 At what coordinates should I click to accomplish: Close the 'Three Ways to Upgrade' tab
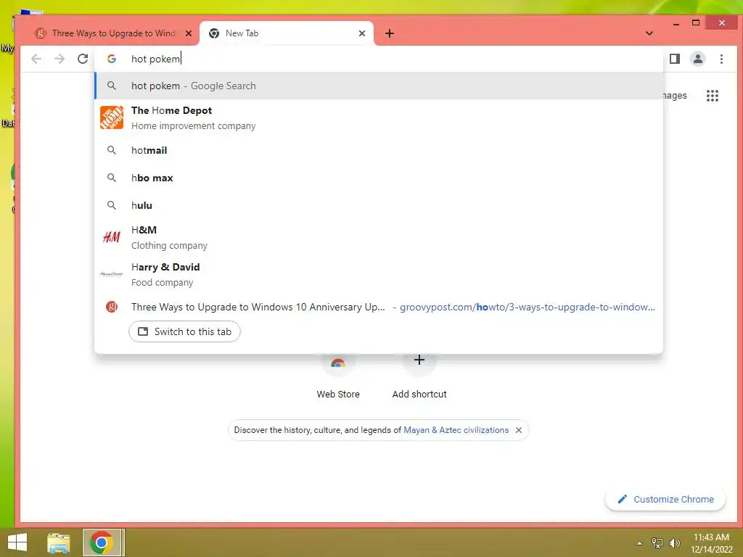[189, 33]
